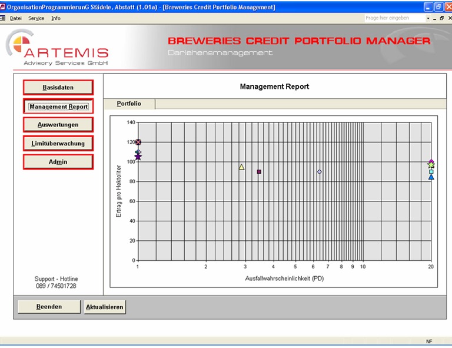The image size is (452, 348).
Task: Restore down the main application window
Action: coord(438,7)
